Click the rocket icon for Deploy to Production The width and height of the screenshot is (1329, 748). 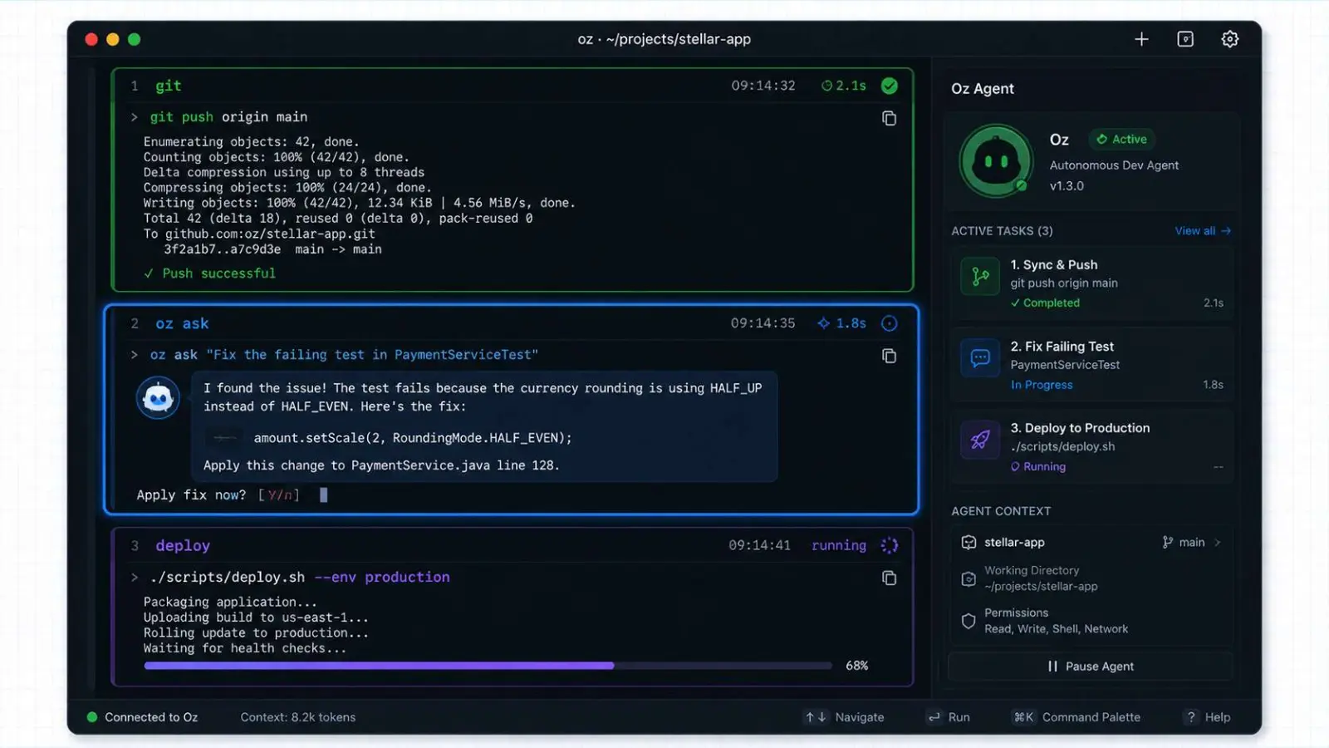click(x=980, y=440)
